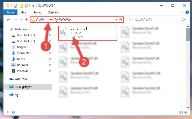Open the help question mark icon
Image resolution: width=192 pixels, height=119 pixels.
[x=187, y=12]
